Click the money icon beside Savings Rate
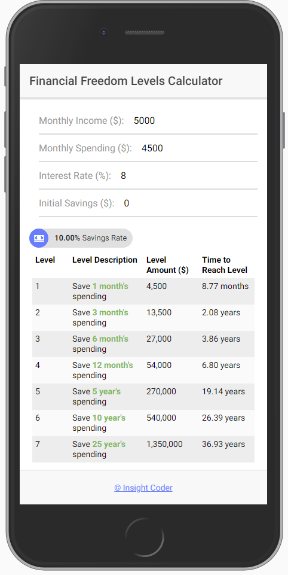The image size is (288, 575). tap(39, 238)
